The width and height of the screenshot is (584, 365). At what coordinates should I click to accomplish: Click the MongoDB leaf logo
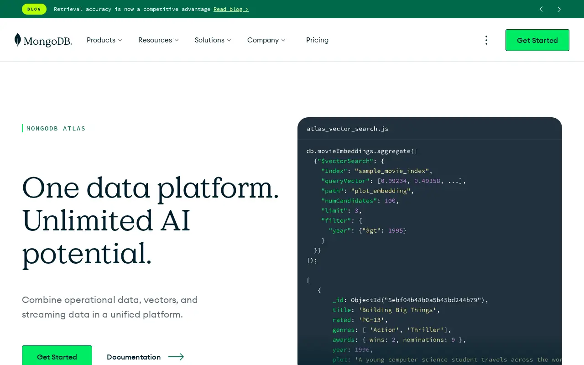click(43, 40)
